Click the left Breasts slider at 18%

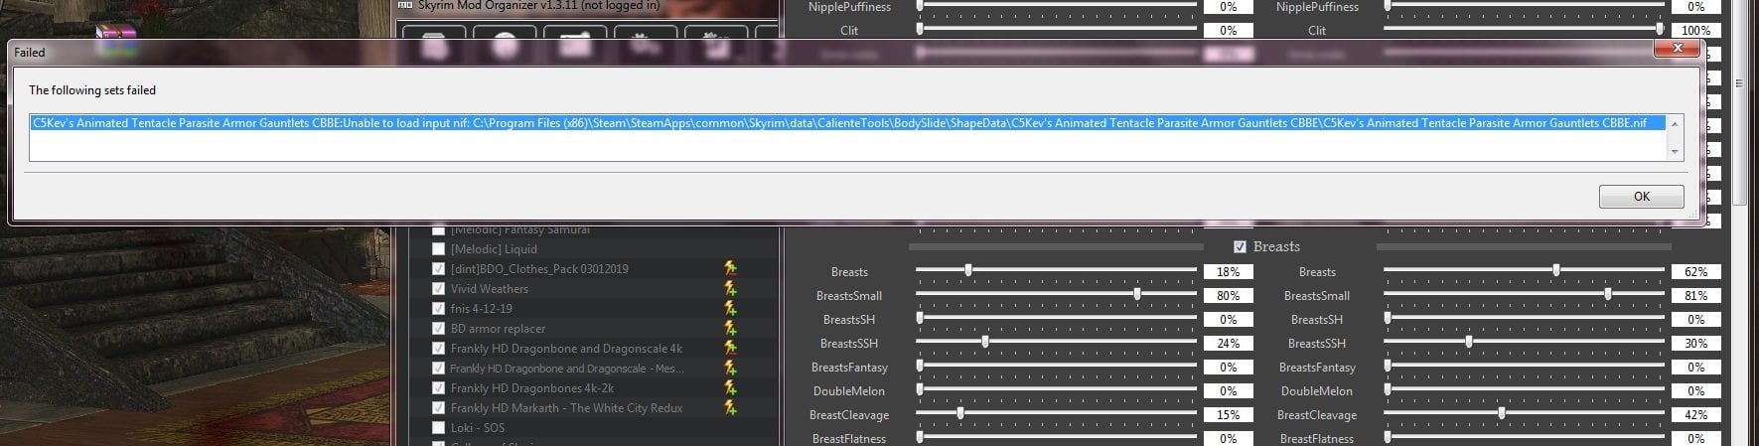point(968,270)
